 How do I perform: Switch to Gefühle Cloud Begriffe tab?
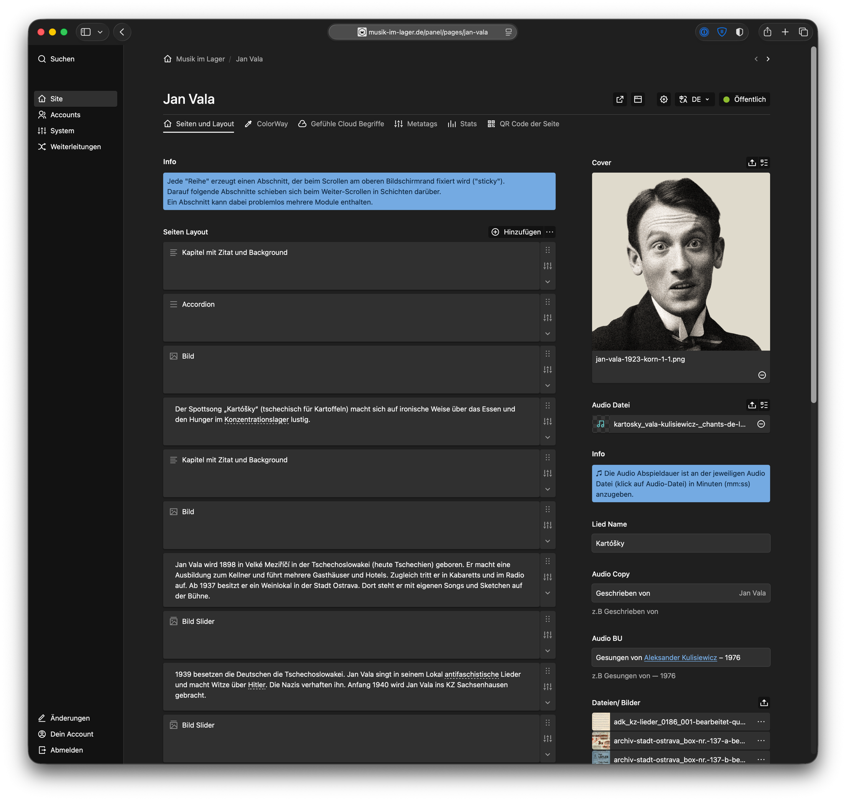point(341,124)
